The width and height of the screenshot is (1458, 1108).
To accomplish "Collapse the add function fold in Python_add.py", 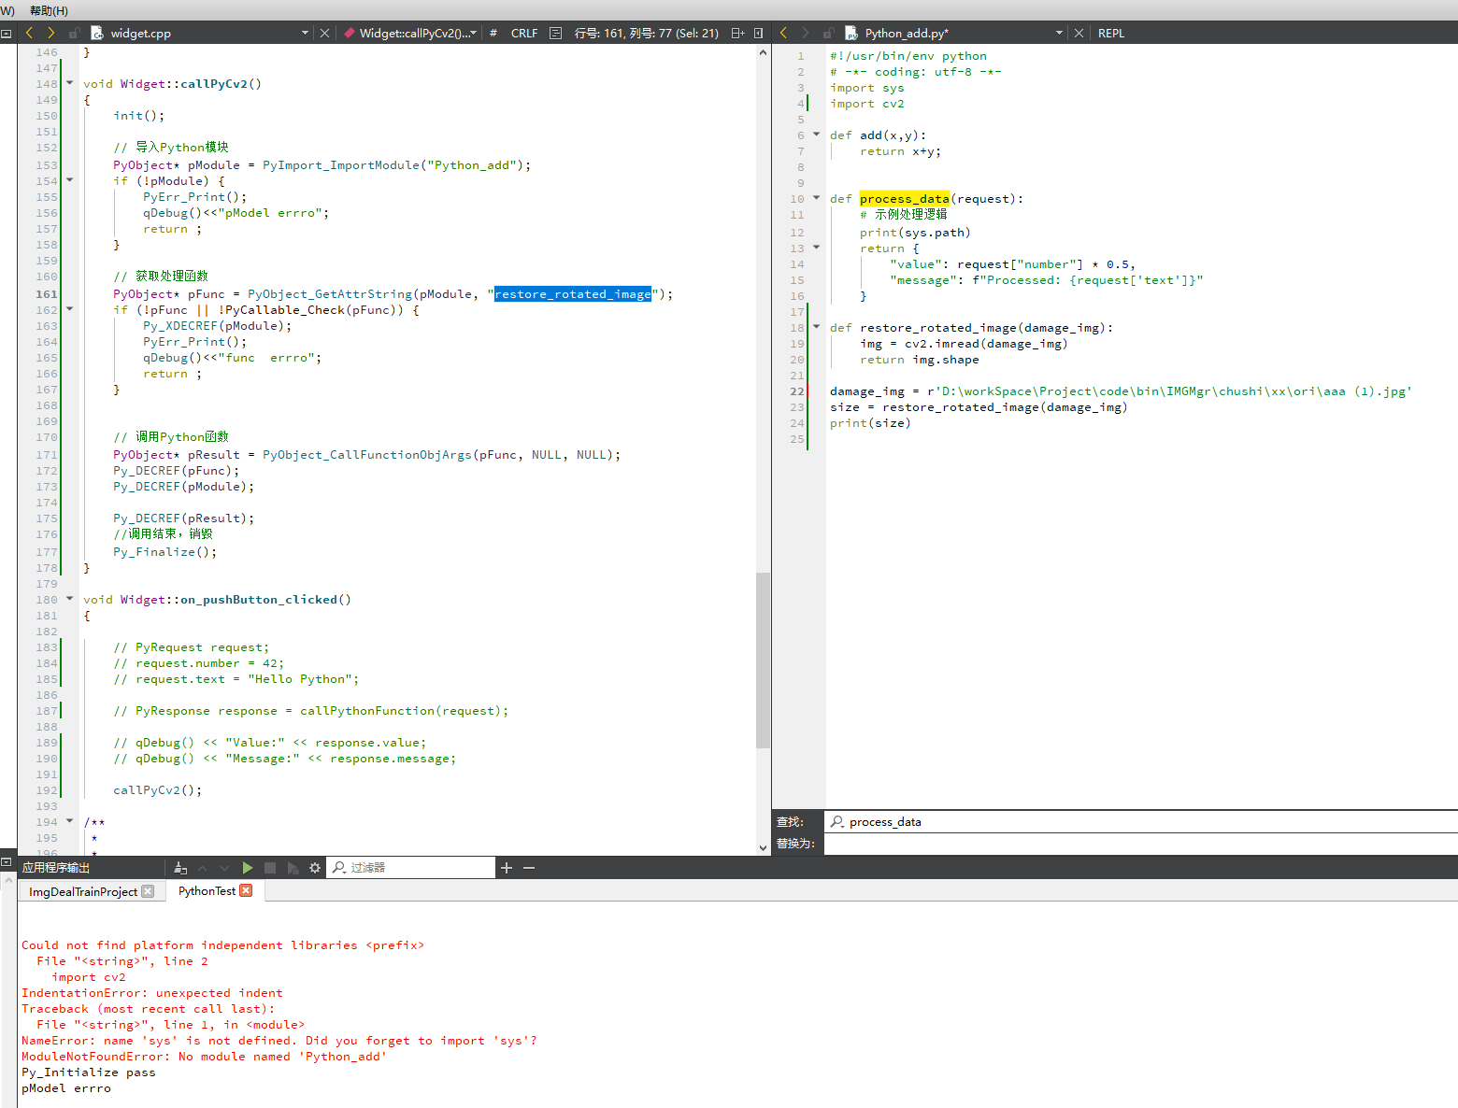I will click(816, 134).
